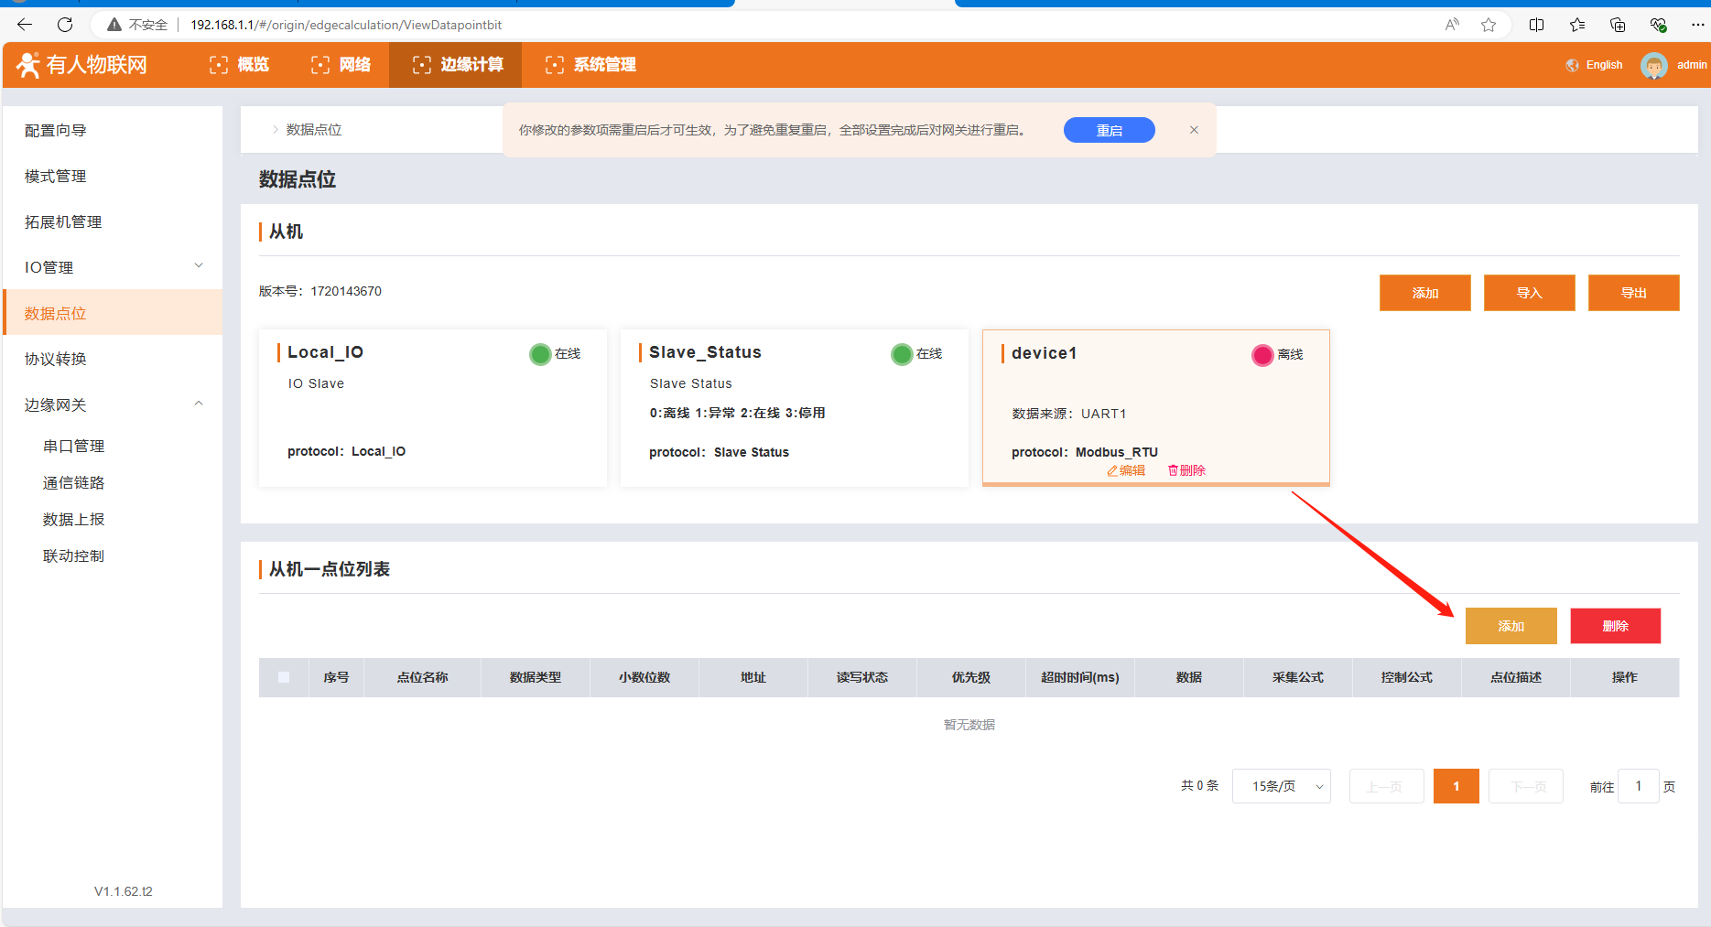The width and height of the screenshot is (1711, 927).
Task: Toggle the select-all checkbox in table header
Action: point(284,677)
